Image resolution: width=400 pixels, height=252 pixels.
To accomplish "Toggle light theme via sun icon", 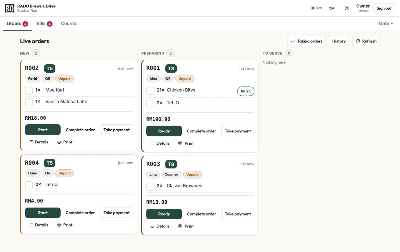I will point(347,8).
